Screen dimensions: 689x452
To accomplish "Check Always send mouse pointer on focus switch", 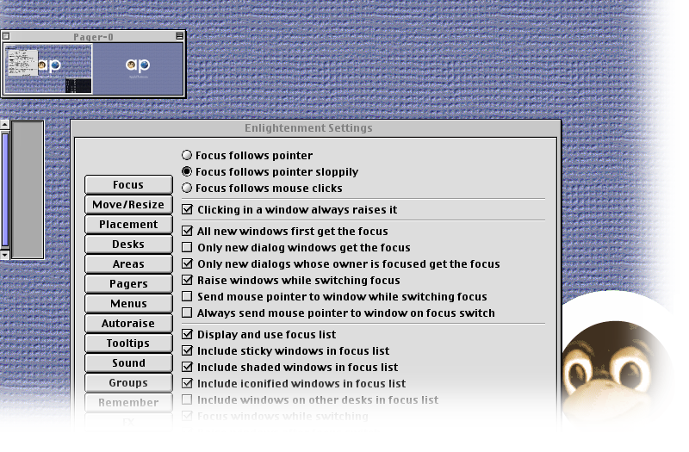I will click(187, 313).
